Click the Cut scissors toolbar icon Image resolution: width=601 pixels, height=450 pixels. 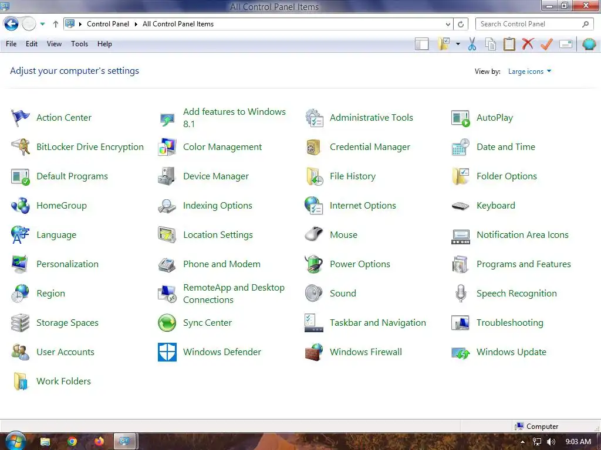[x=472, y=44]
